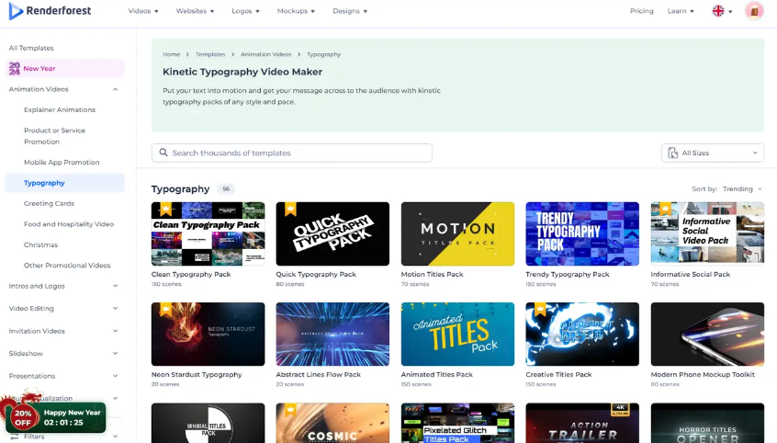Select Product or Service Promotion category
The image size is (777, 443).
point(54,136)
